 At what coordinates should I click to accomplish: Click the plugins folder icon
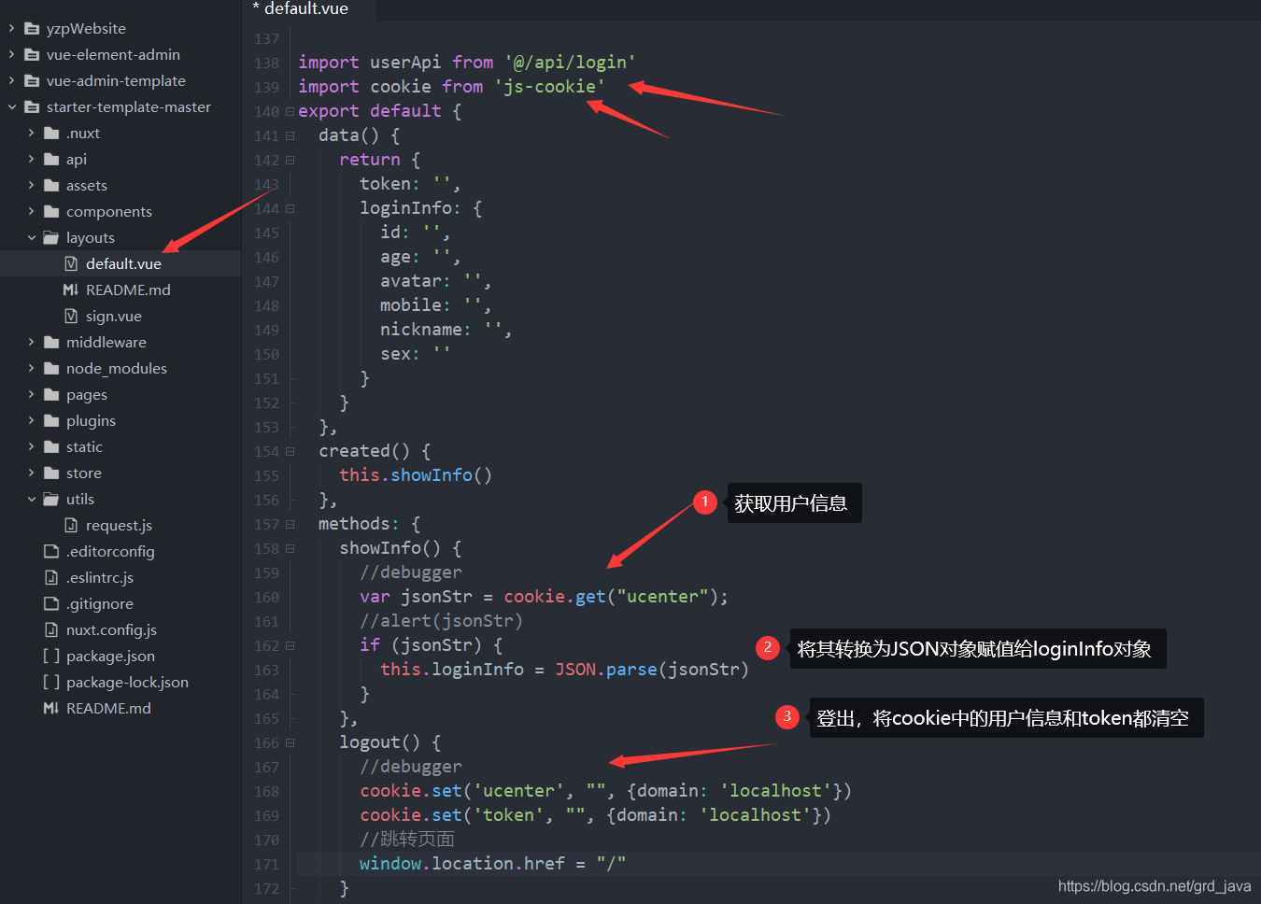click(51, 420)
